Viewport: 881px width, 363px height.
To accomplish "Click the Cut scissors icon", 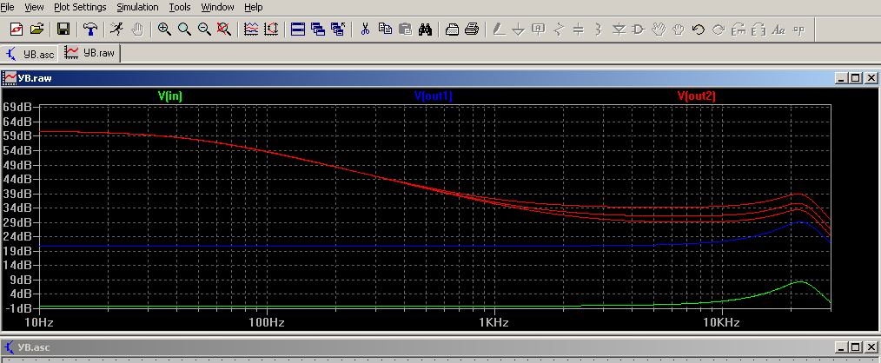I will [x=366, y=30].
